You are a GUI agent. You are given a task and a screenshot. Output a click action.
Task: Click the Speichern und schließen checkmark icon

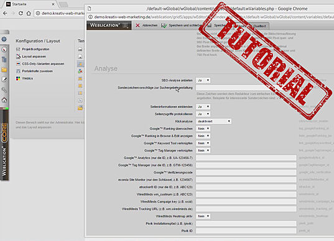pyautogui.click(x=164, y=25)
